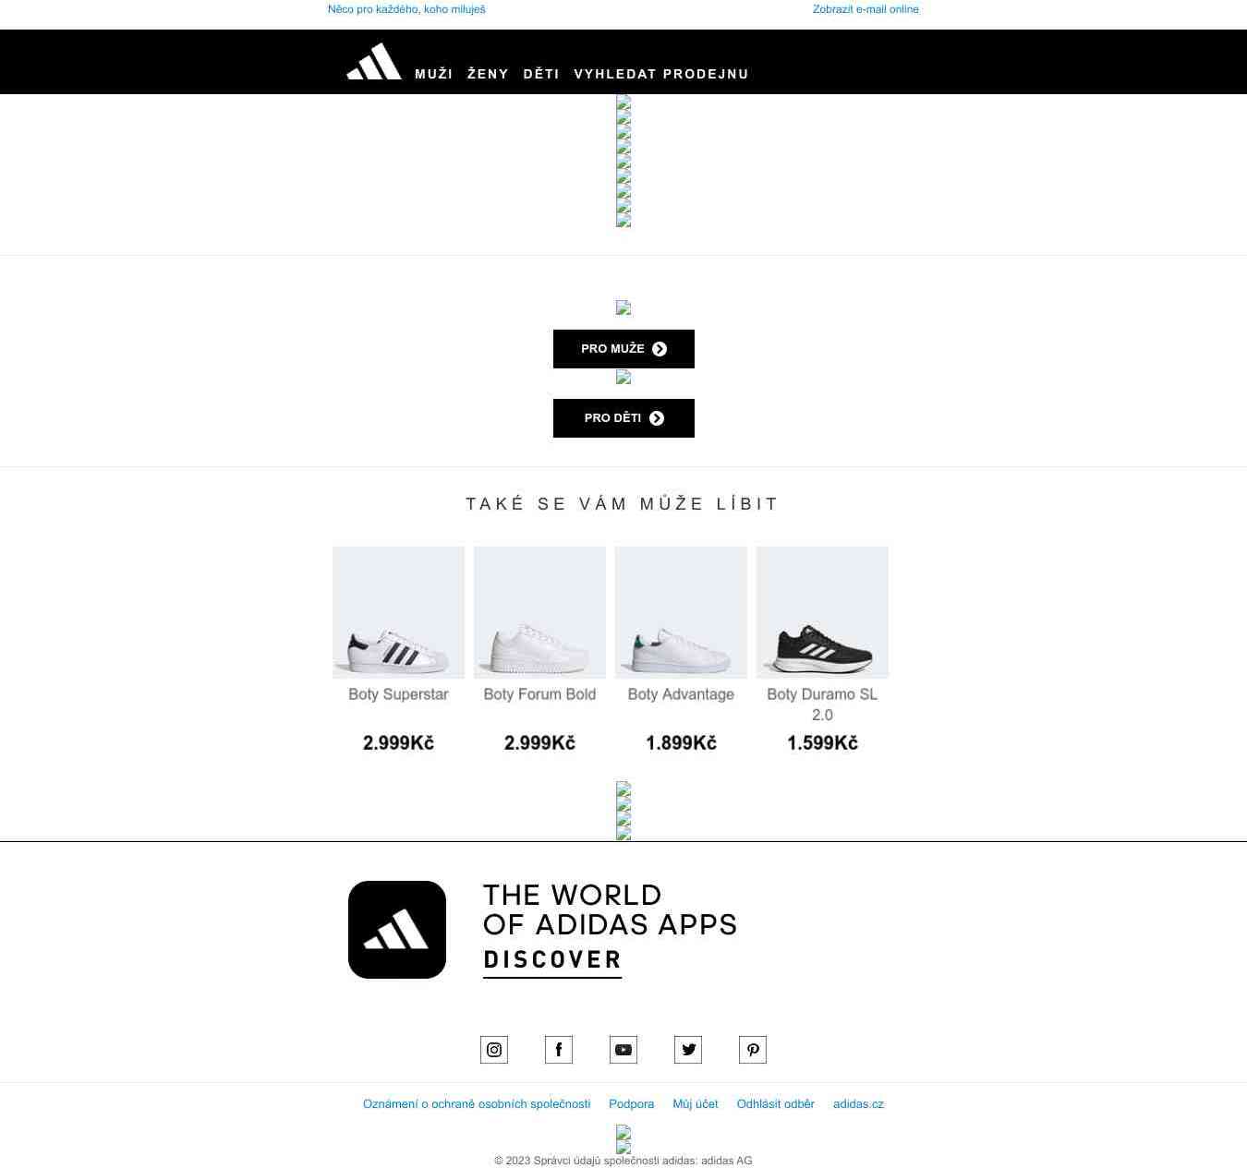This screenshot has height=1168, width=1247.
Task: Open the Můj účet link
Action: click(x=696, y=1104)
